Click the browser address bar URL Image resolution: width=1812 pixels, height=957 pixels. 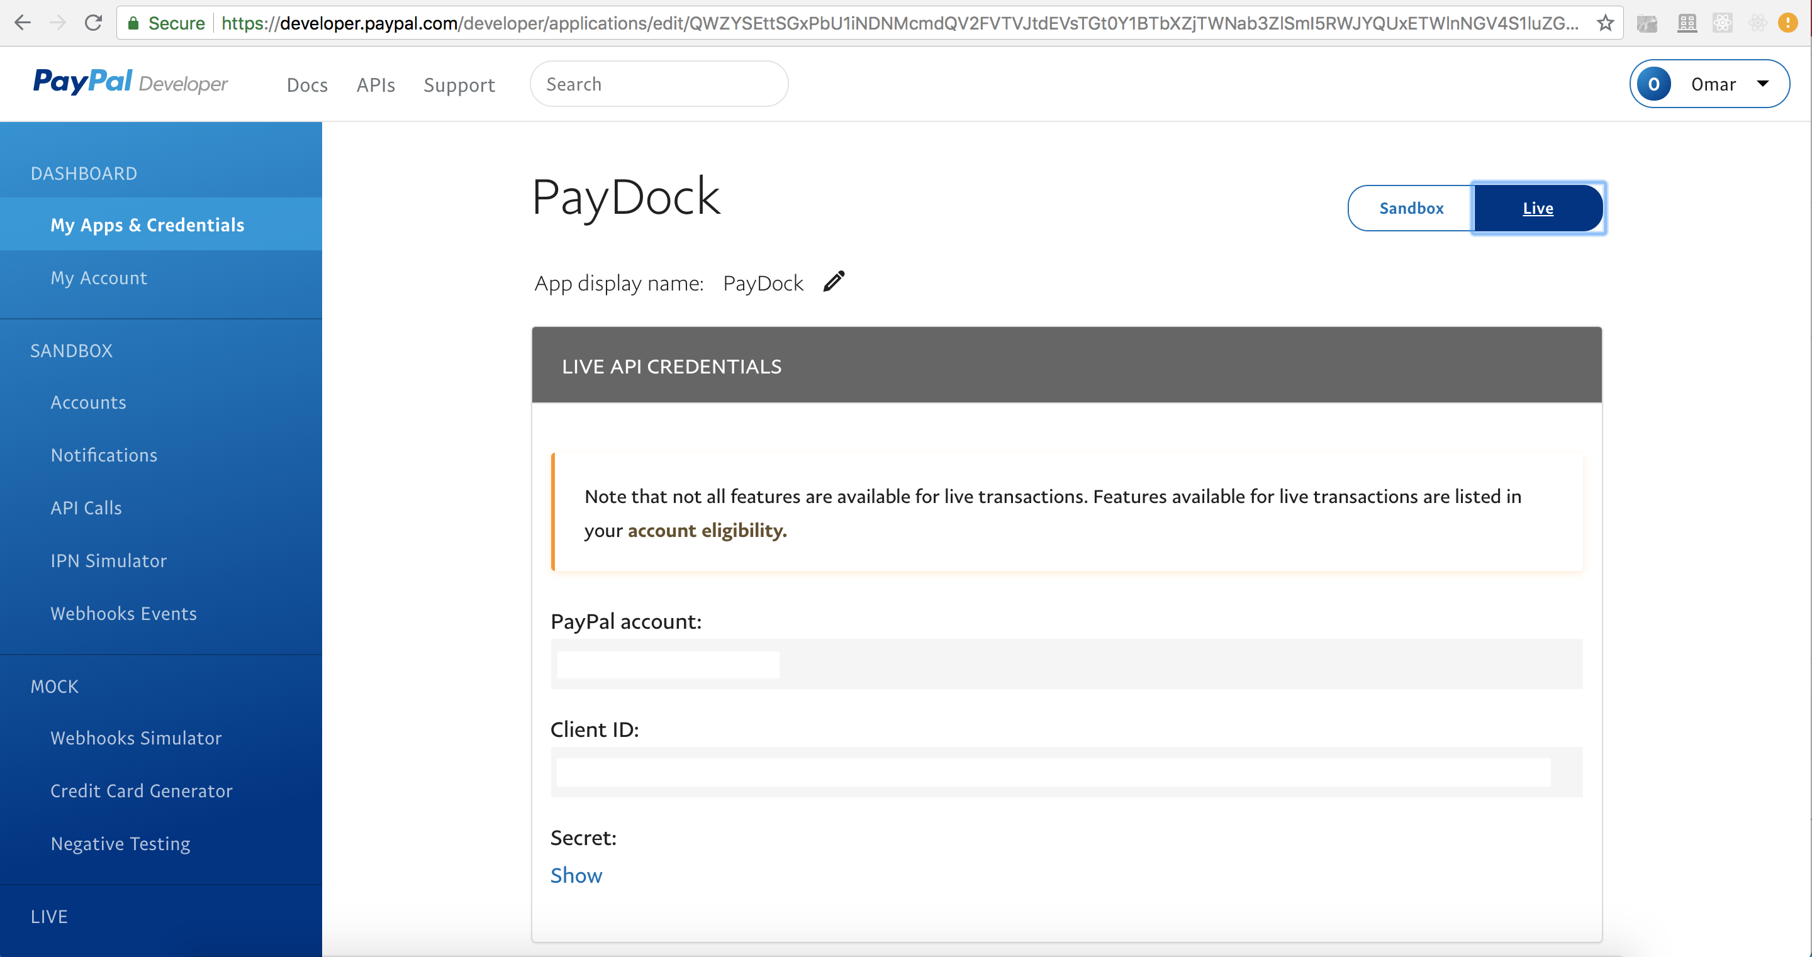(900, 23)
